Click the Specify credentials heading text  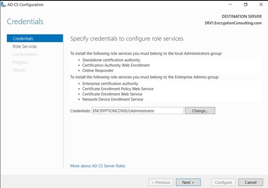click(x=127, y=39)
